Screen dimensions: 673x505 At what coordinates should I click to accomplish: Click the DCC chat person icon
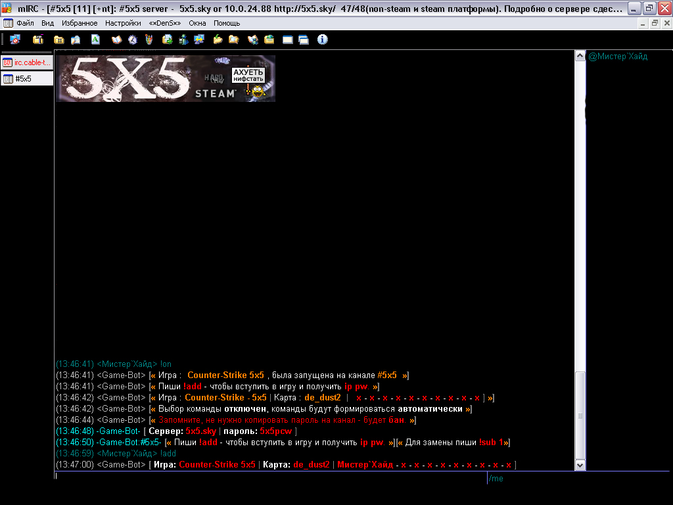point(184,39)
